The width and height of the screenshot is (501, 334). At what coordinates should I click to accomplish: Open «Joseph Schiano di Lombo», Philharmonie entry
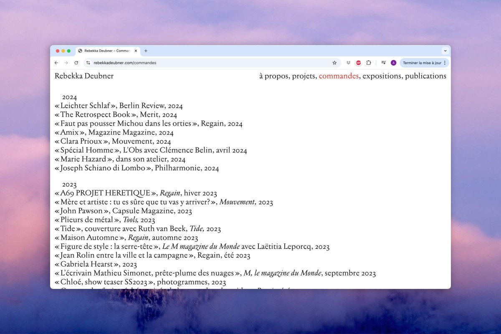click(x=137, y=168)
